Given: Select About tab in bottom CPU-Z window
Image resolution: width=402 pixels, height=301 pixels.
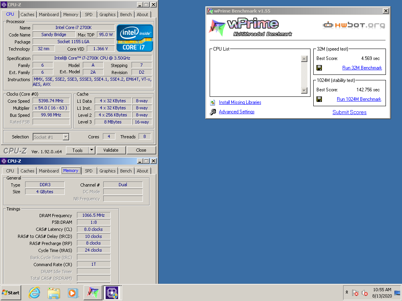Looking at the screenshot, I should tap(142, 171).
